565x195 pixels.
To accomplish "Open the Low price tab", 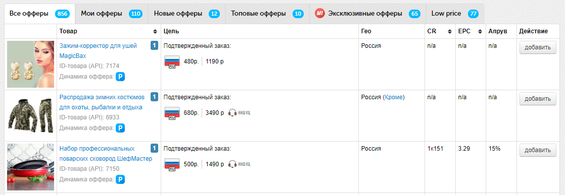I will point(455,14).
